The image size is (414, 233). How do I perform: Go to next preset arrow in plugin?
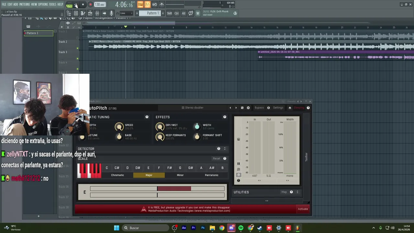point(236,108)
